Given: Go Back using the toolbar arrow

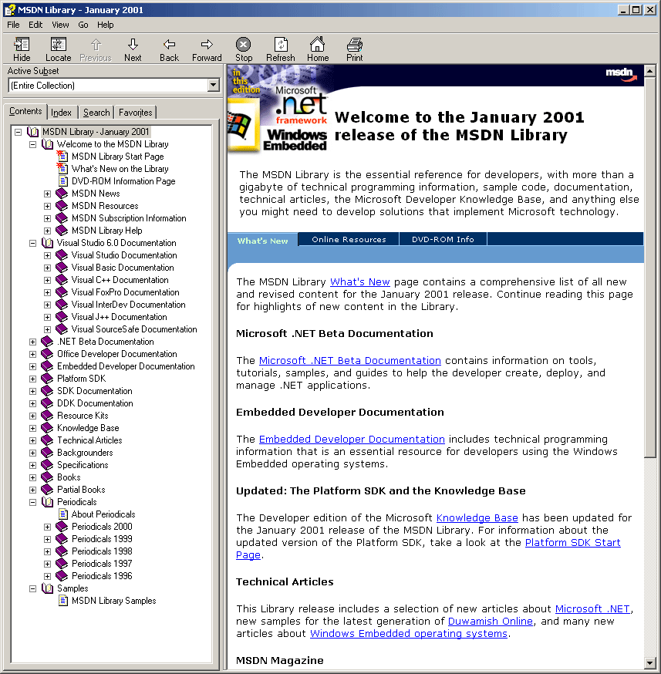Looking at the screenshot, I should [170, 44].
